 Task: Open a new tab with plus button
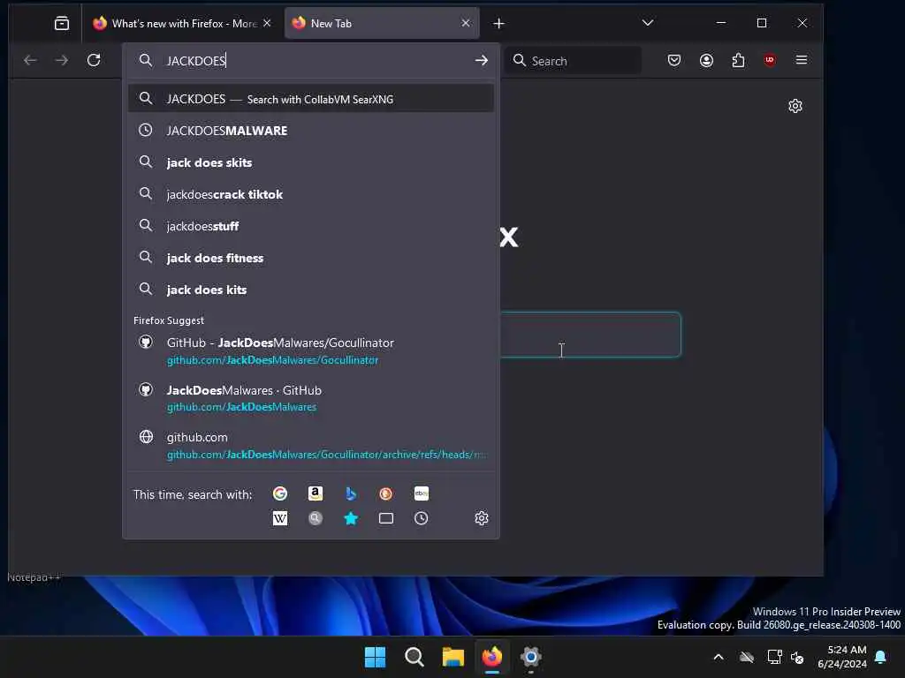coord(498,24)
